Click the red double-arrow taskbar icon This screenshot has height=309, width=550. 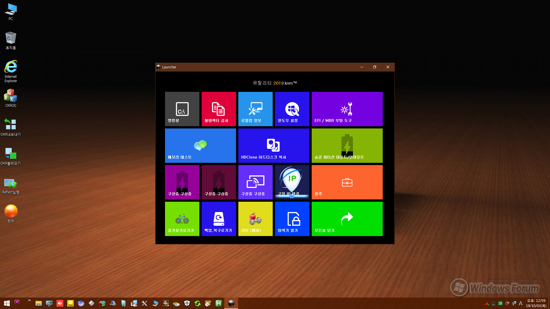tap(60, 303)
